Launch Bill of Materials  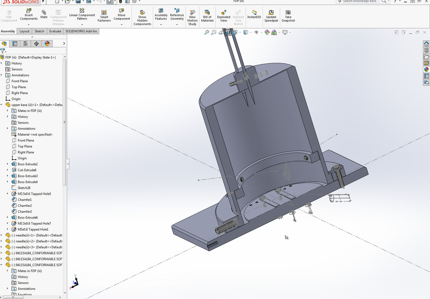point(207,16)
